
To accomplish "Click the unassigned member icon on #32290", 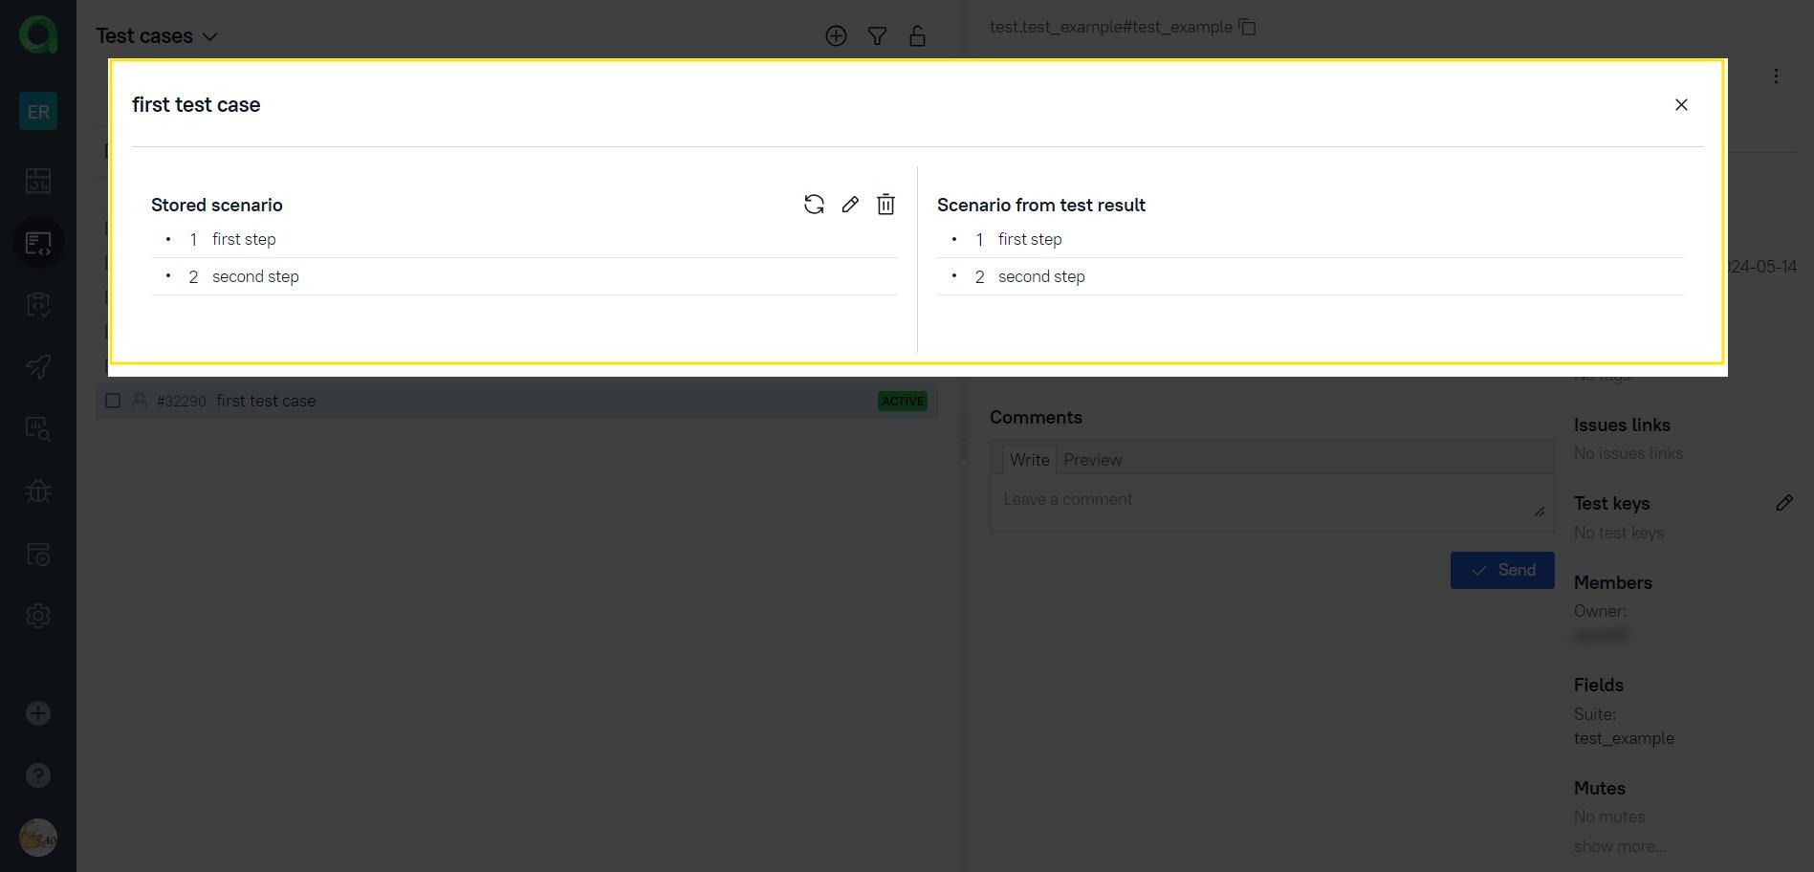I will [140, 401].
